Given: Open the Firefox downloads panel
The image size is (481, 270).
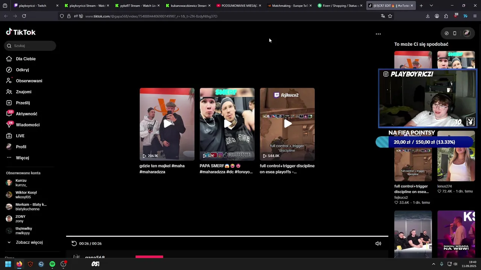Looking at the screenshot, I should [x=428, y=16].
